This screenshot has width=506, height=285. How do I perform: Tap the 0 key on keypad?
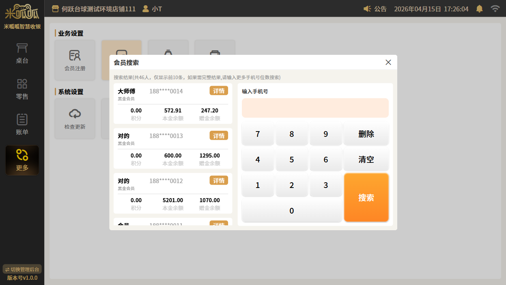pos(291,211)
